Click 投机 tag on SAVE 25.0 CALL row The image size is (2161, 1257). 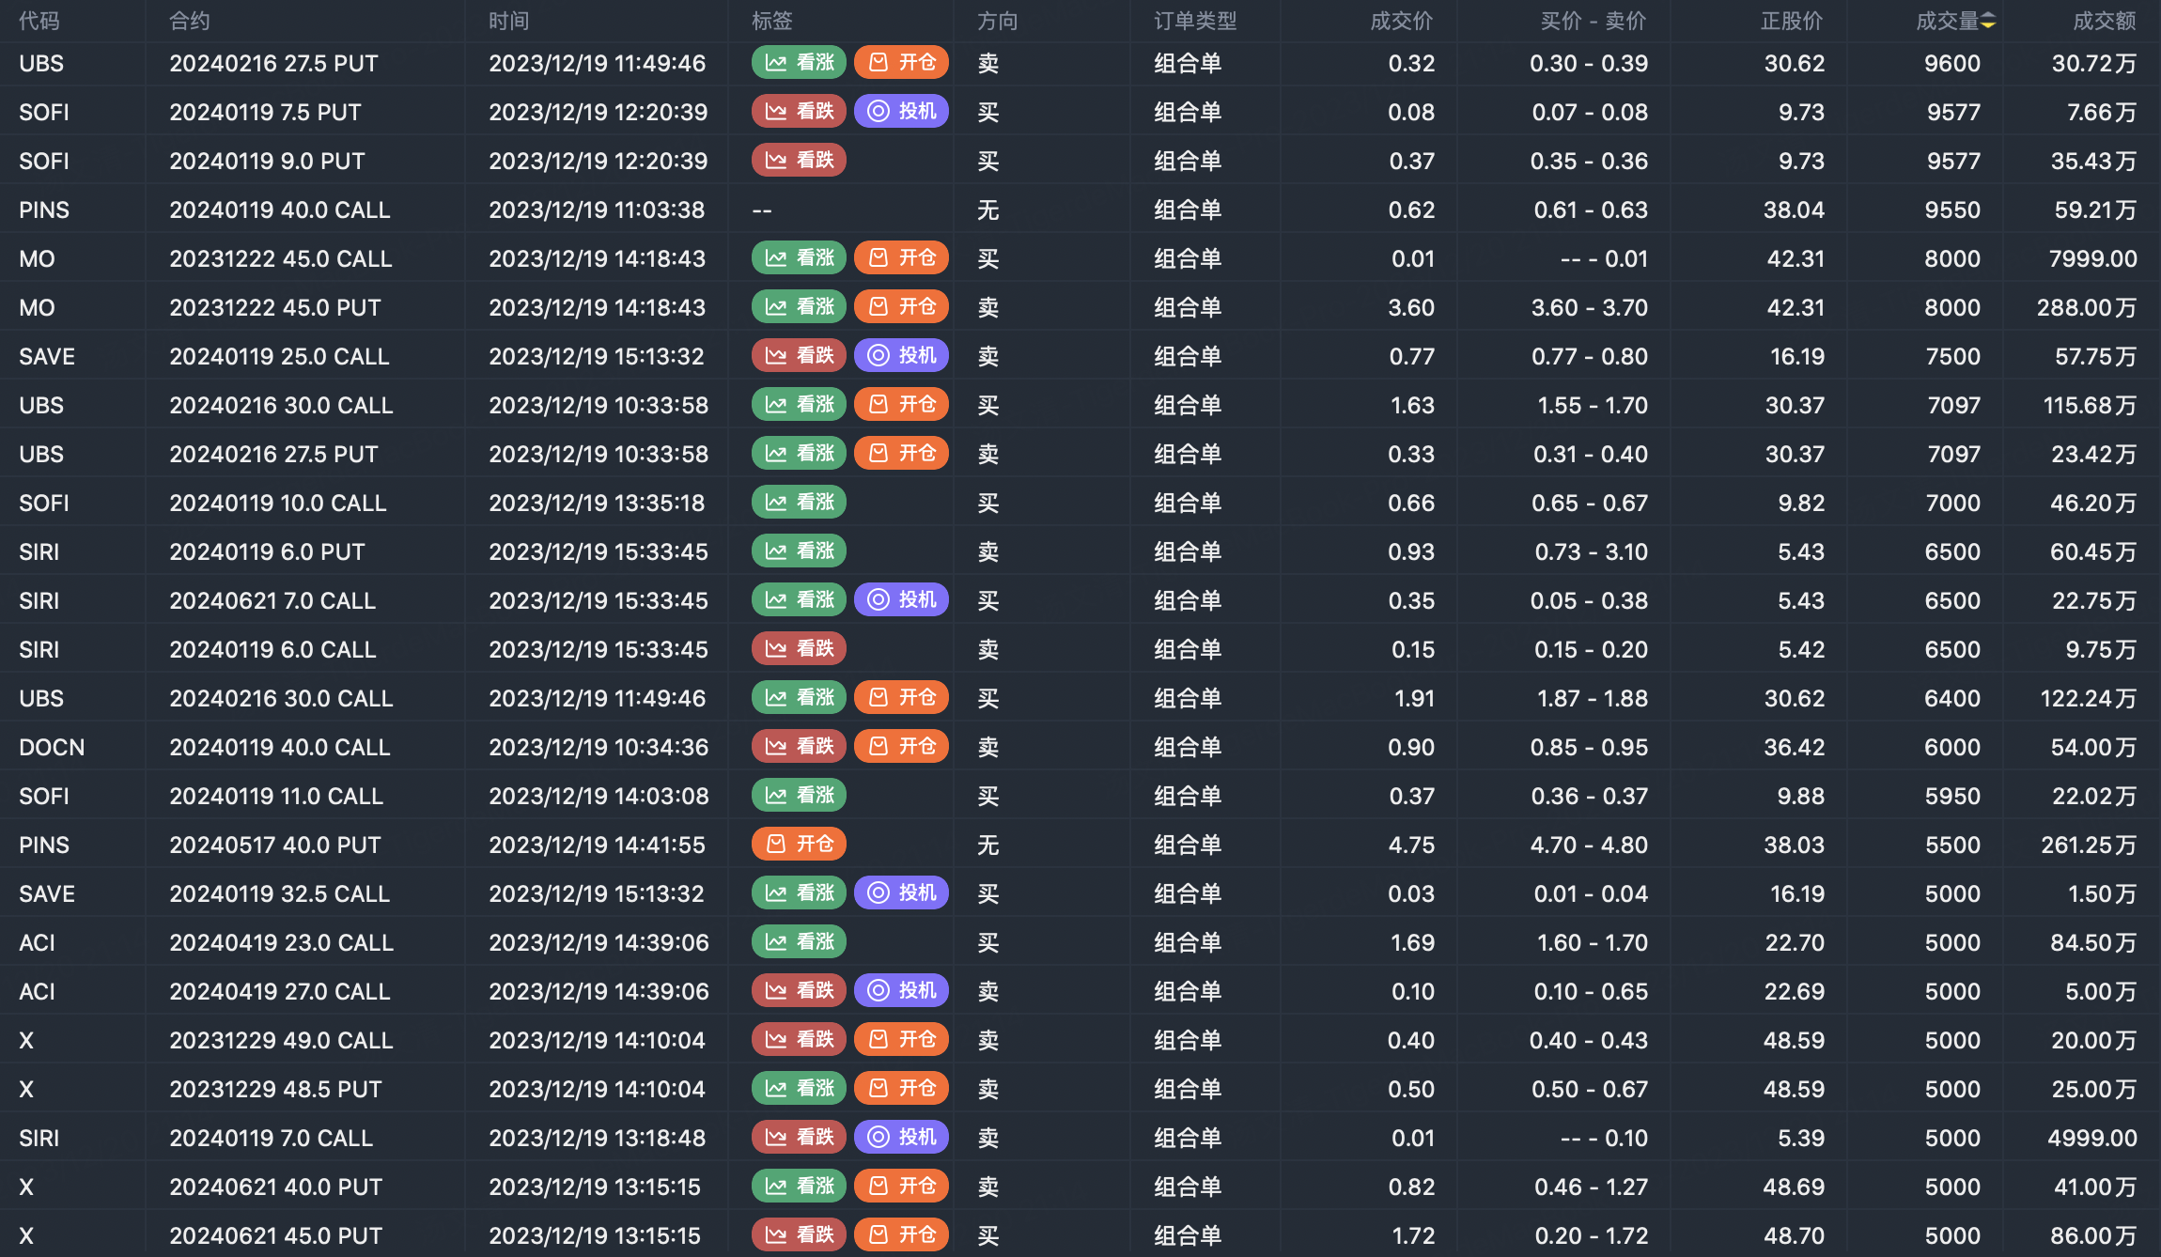tap(901, 356)
